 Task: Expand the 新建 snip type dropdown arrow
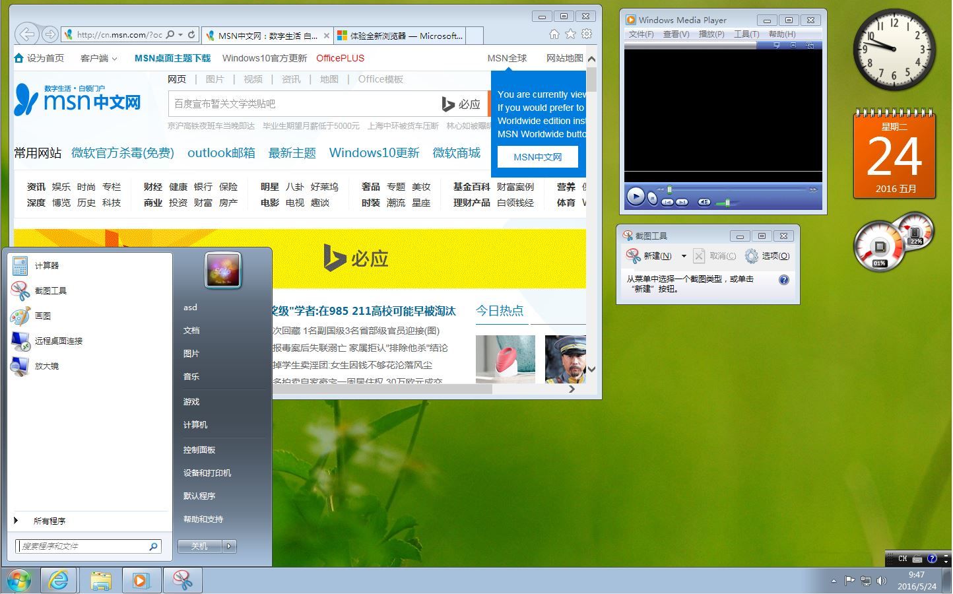pos(683,256)
